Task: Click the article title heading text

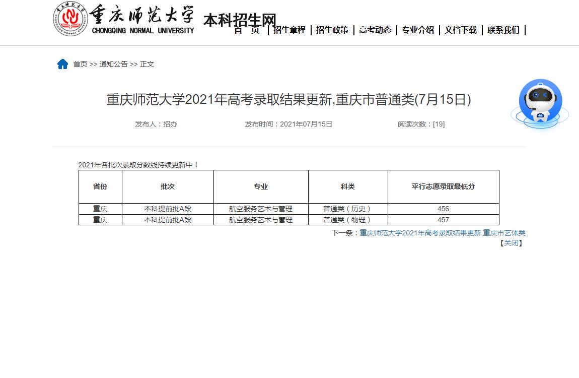Action: (288, 100)
